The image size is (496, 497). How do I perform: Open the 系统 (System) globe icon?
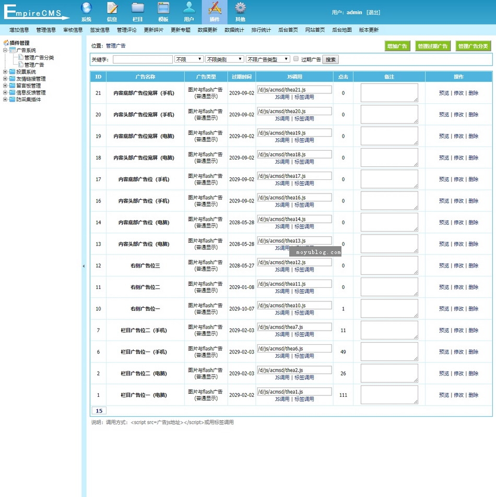point(86,11)
